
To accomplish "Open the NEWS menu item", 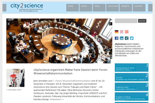I will tap(99, 8).
